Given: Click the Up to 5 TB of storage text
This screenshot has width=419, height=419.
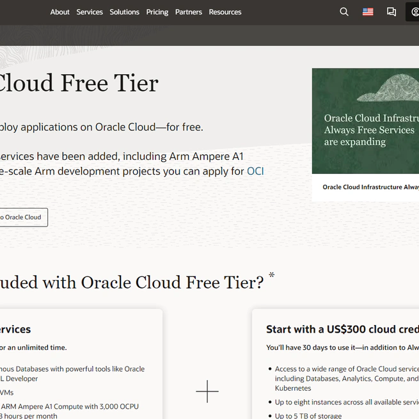Looking at the screenshot, I should coord(308,416).
